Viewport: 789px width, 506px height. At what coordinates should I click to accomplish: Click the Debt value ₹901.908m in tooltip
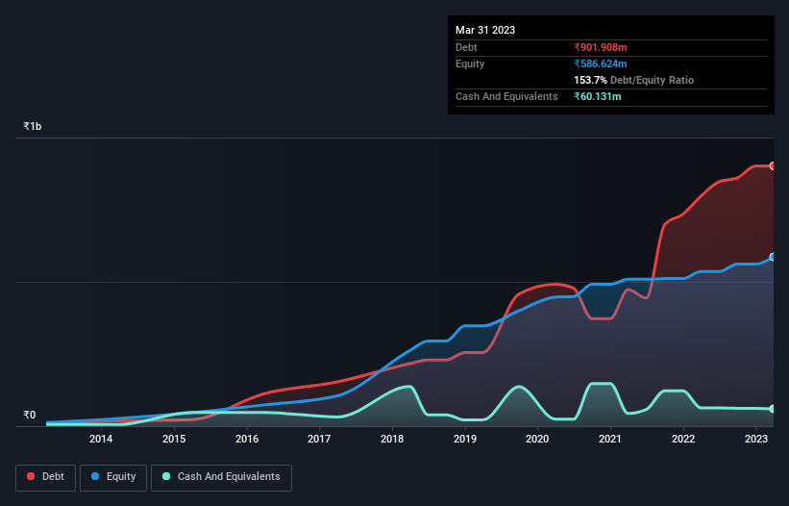(x=601, y=47)
